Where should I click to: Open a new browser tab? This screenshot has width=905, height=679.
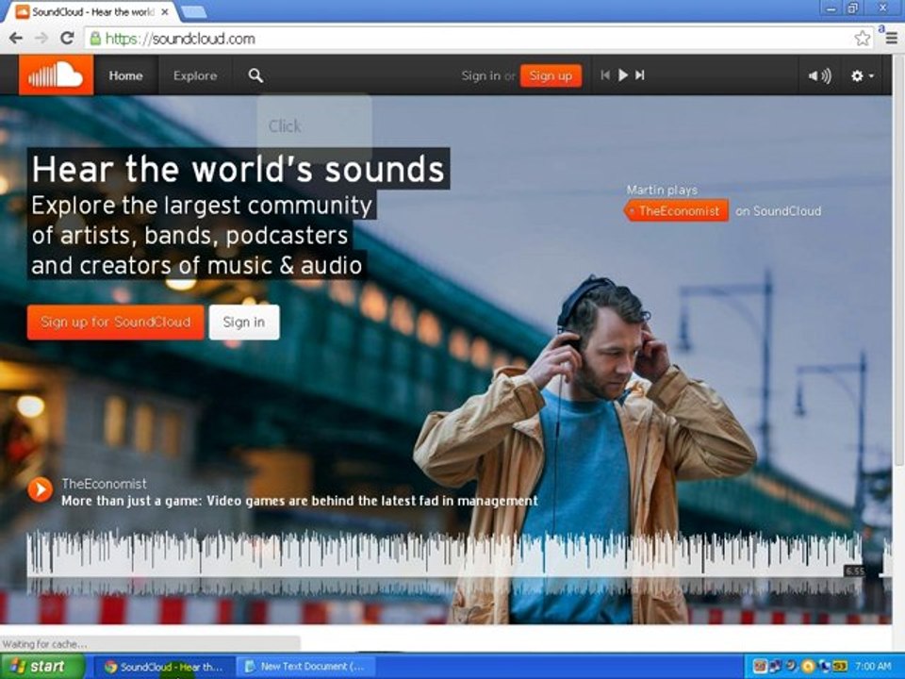[193, 11]
